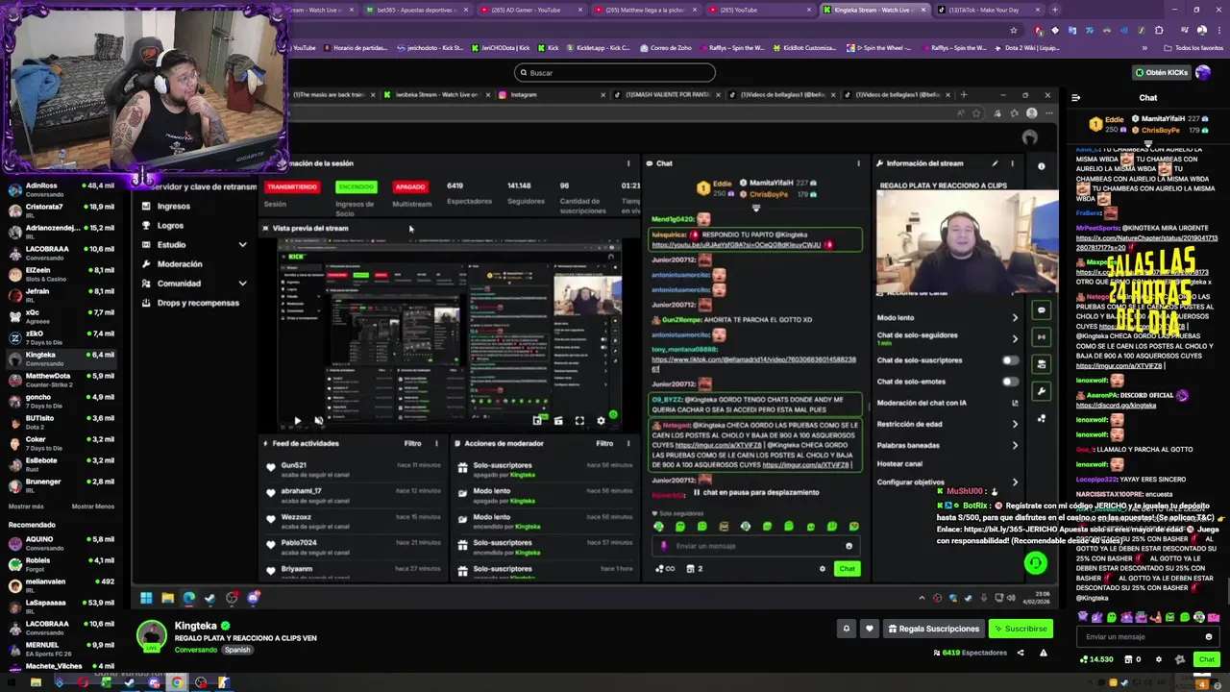Click the Spanish language tag
Image resolution: width=1230 pixels, height=692 pixels.
click(x=237, y=650)
